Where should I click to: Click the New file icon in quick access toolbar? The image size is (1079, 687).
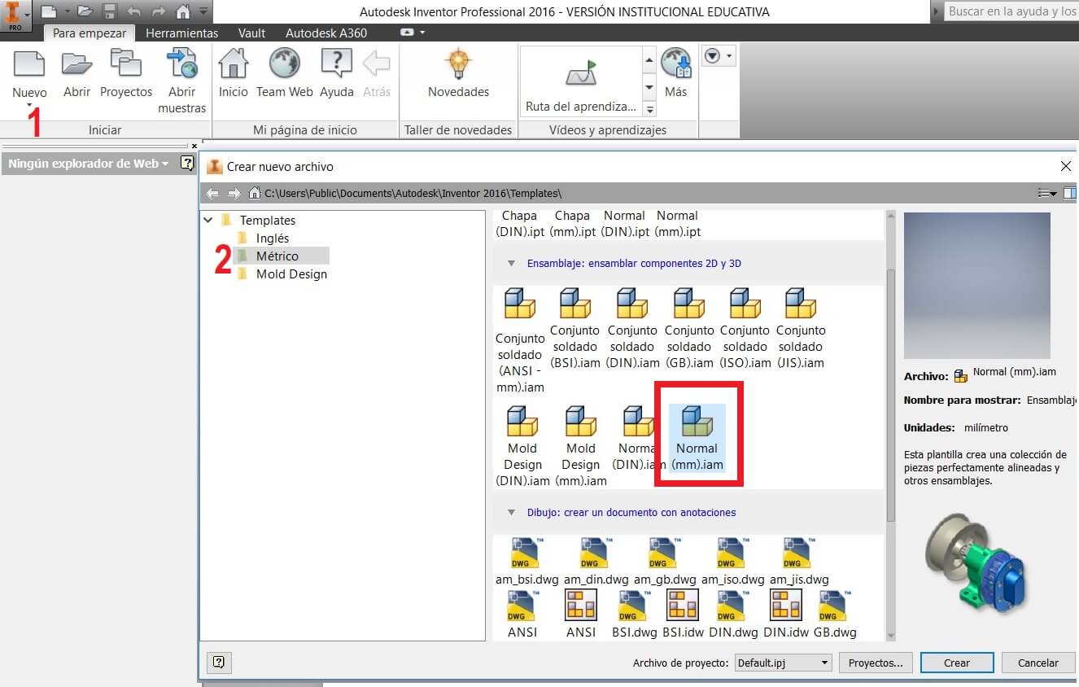point(48,12)
